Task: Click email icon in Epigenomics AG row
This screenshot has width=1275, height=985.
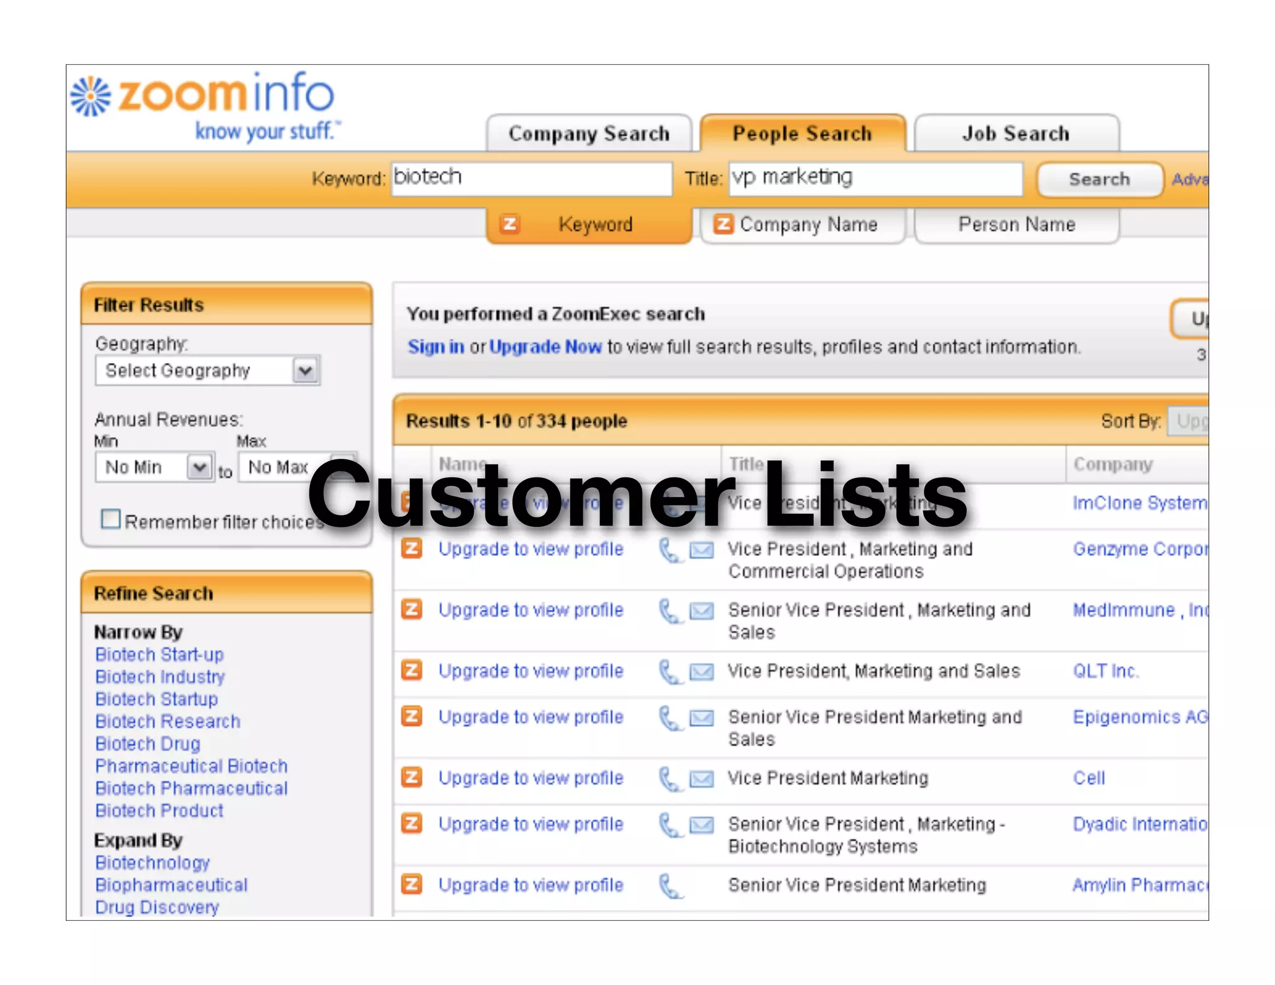Action: 702,718
